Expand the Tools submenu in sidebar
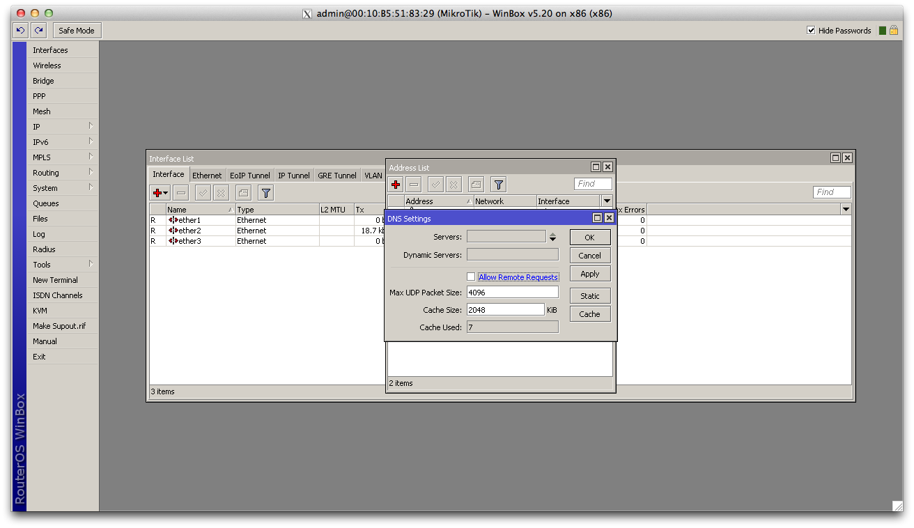Image resolution: width=914 pixels, height=528 pixels. click(63, 265)
